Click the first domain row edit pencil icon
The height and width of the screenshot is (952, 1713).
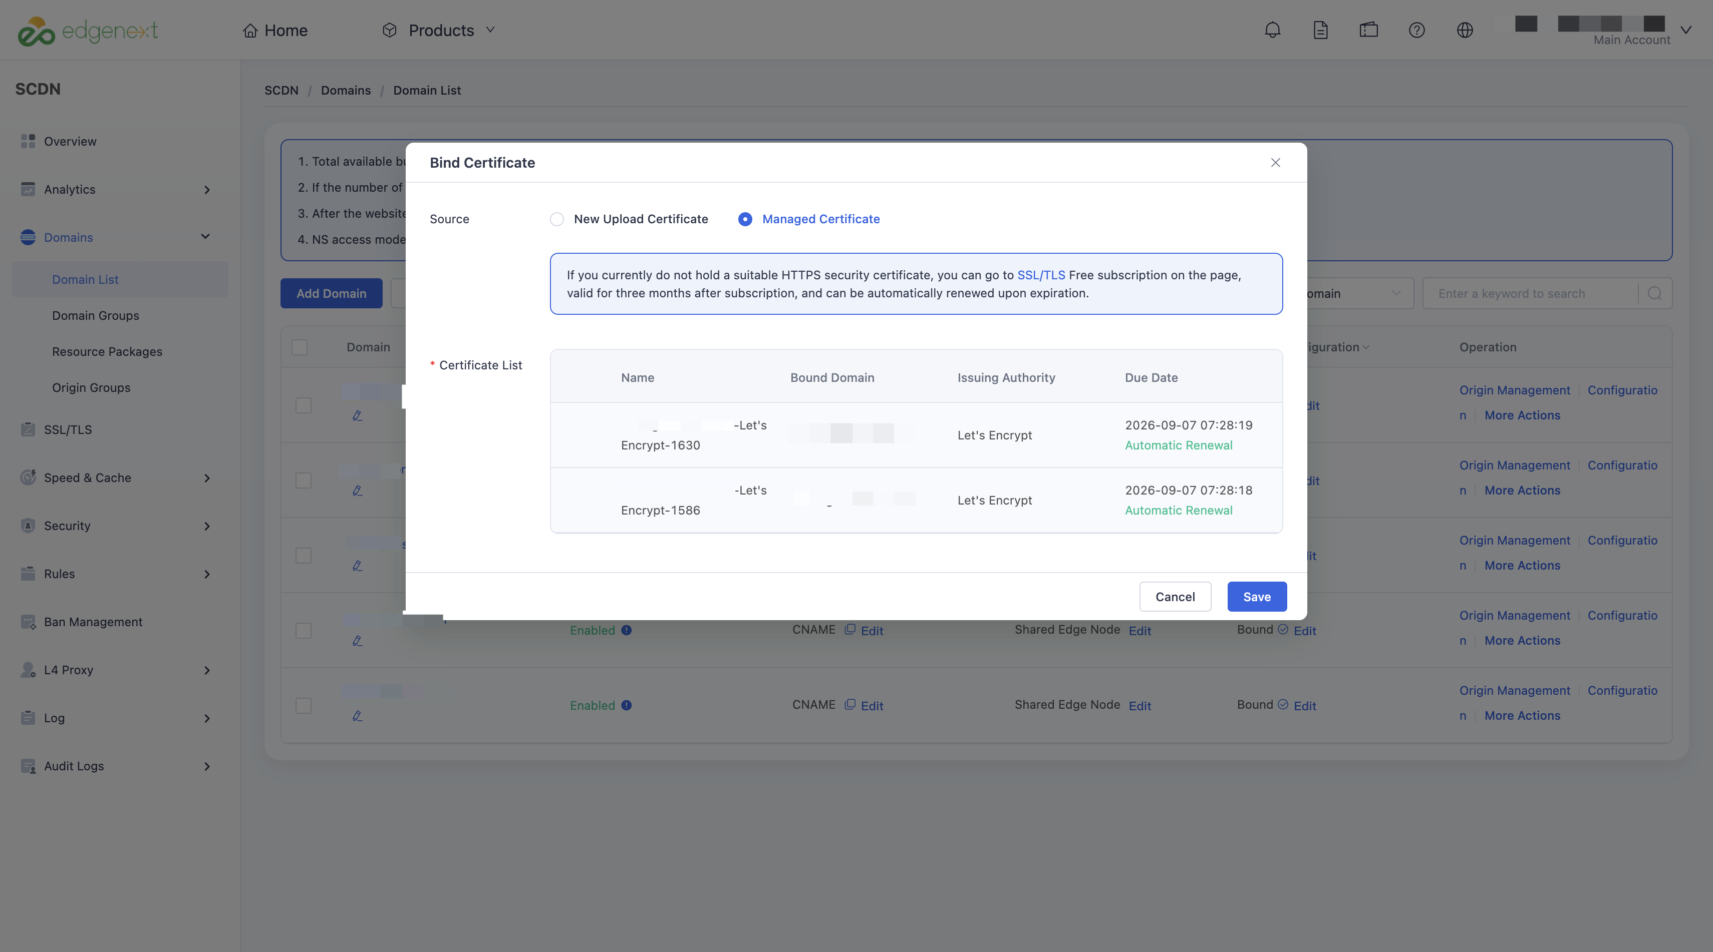click(x=357, y=415)
